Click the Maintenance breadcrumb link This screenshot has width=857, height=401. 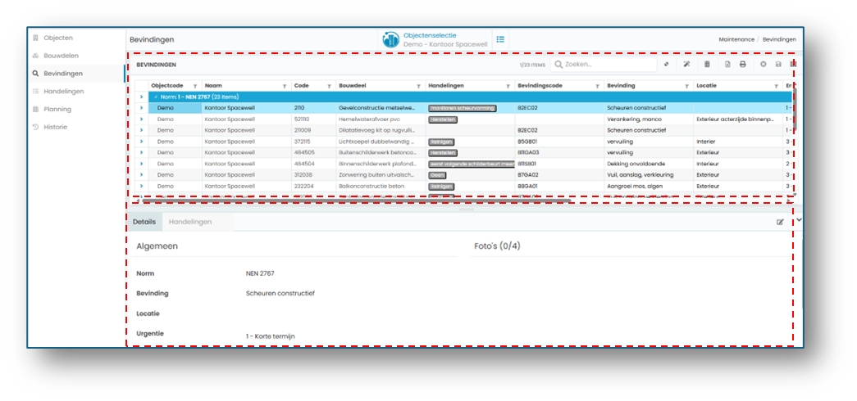point(736,39)
